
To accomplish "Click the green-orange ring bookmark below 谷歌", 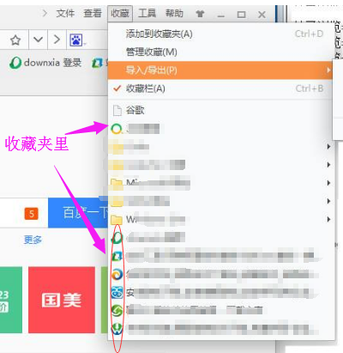I will coord(220,129).
